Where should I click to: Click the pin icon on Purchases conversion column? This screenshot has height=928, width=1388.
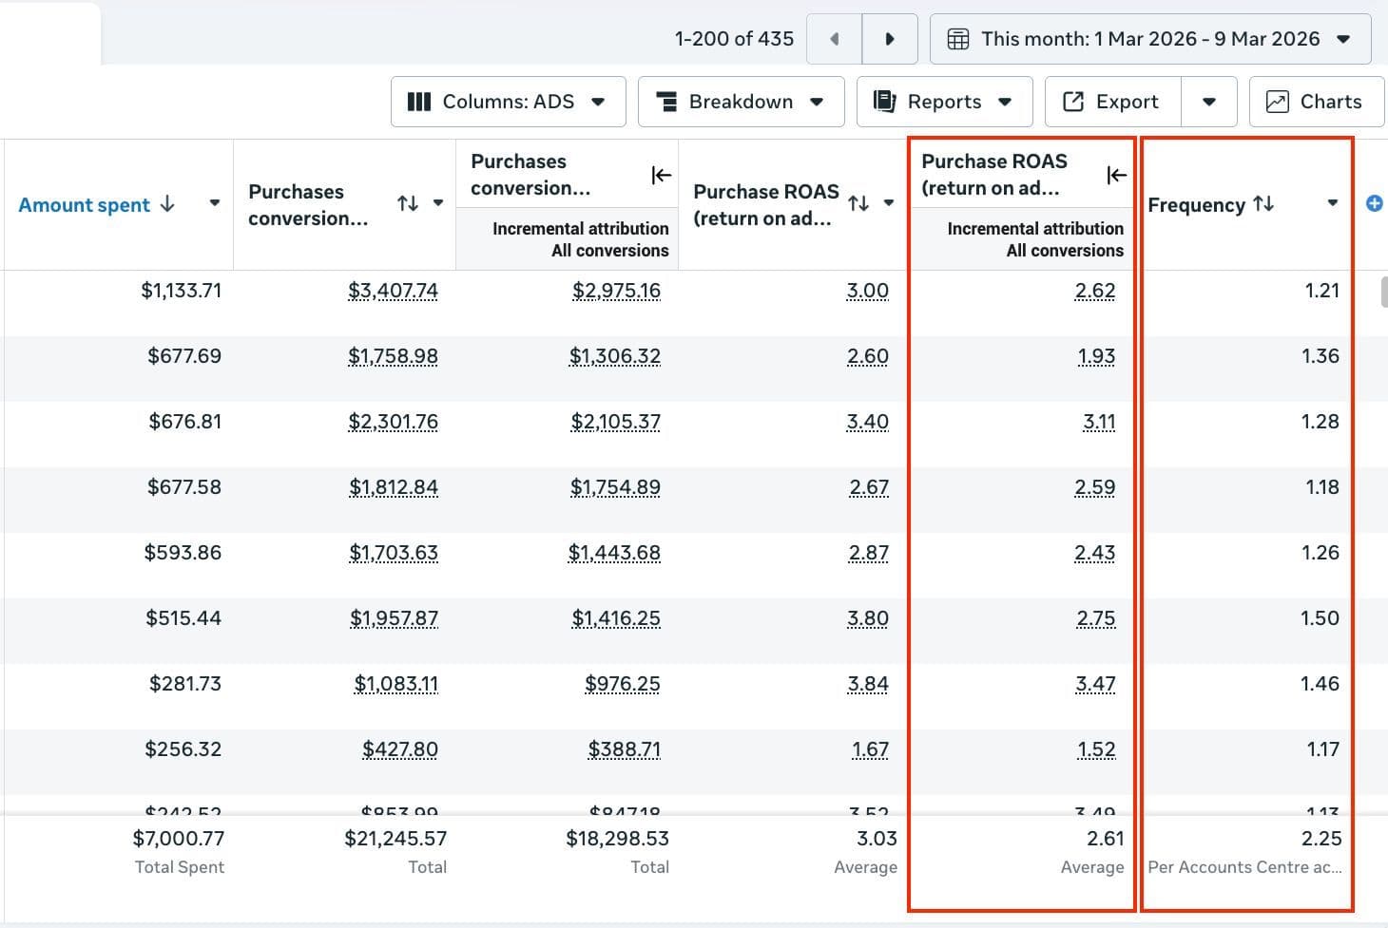point(660,175)
